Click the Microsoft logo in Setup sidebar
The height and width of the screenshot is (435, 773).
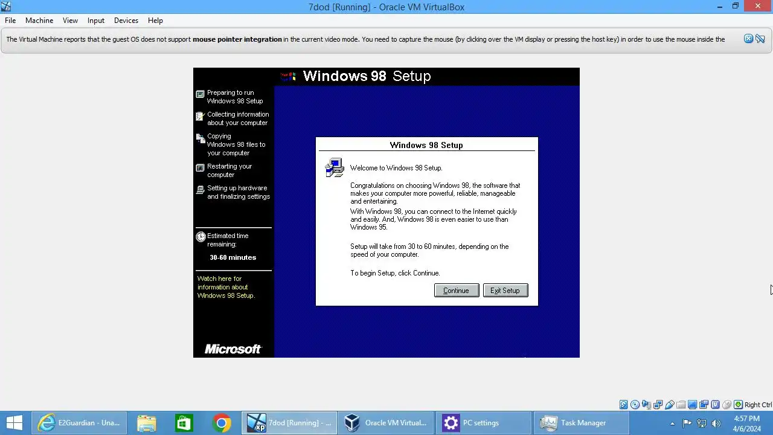(x=233, y=349)
